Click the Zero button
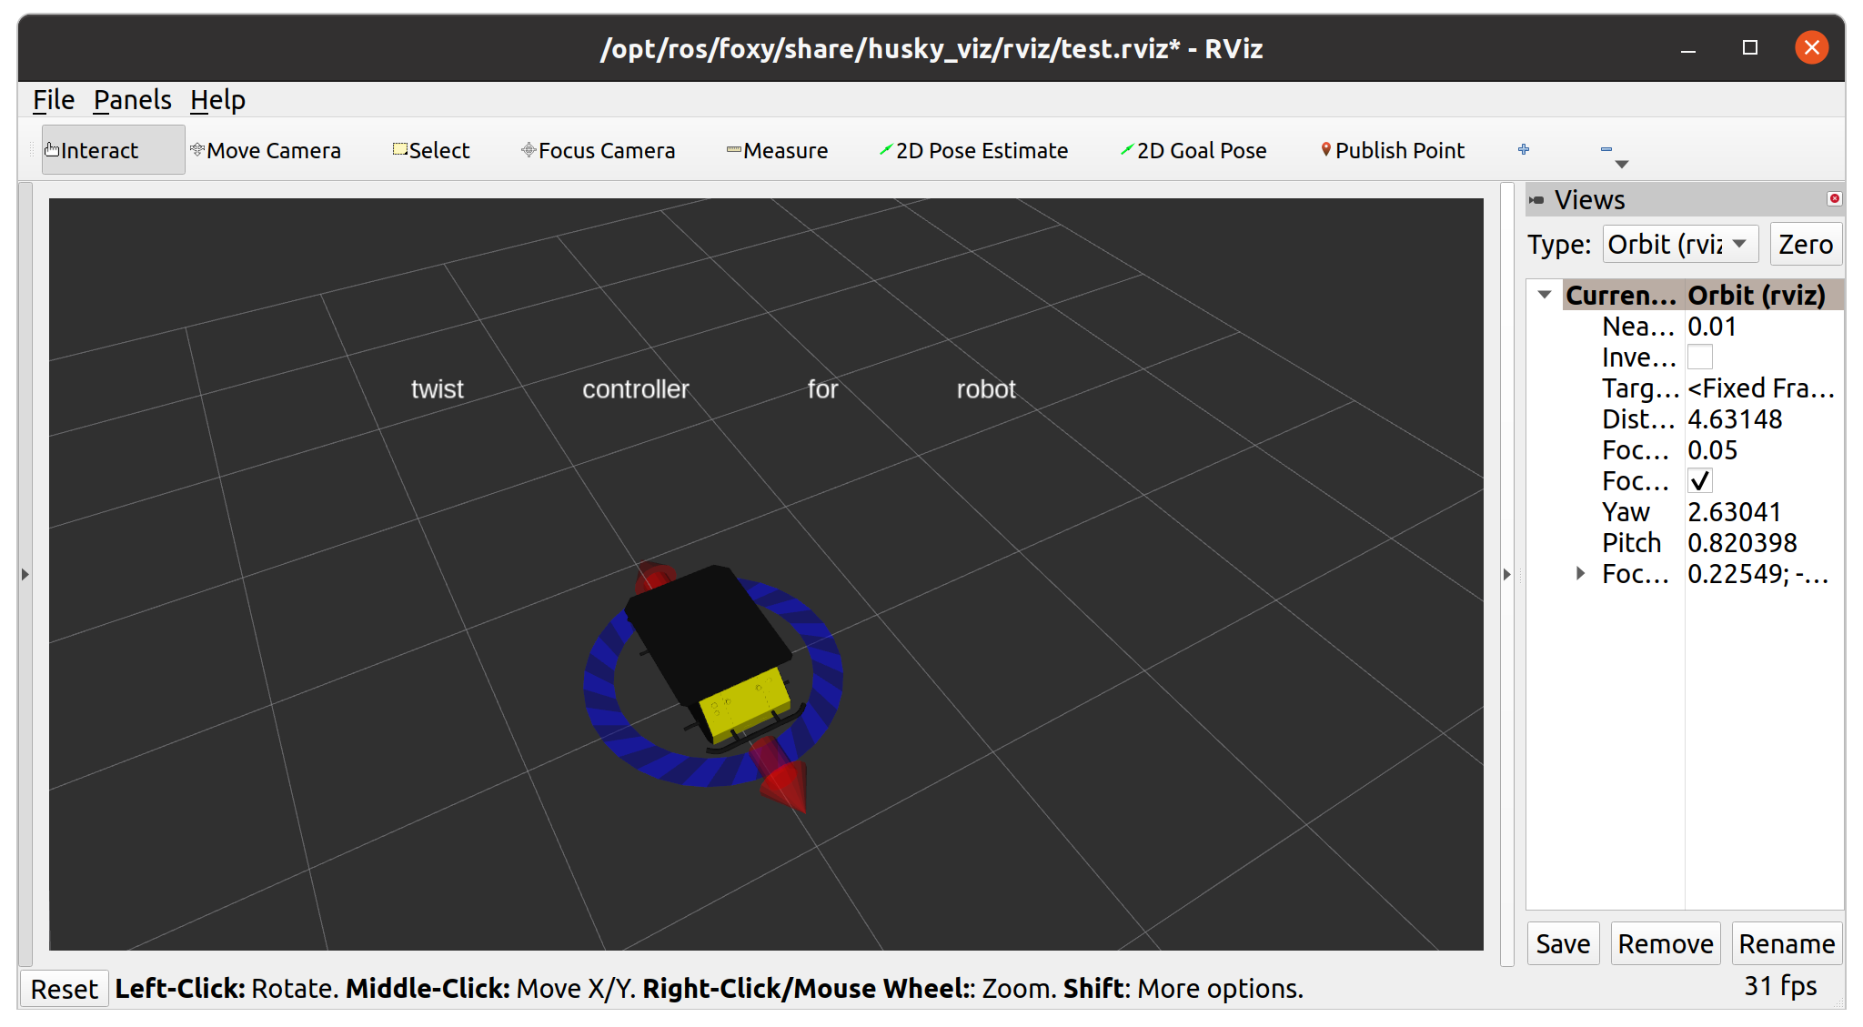Image resolution: width=1863 pixels, height=1027 pixels. 1806,244
